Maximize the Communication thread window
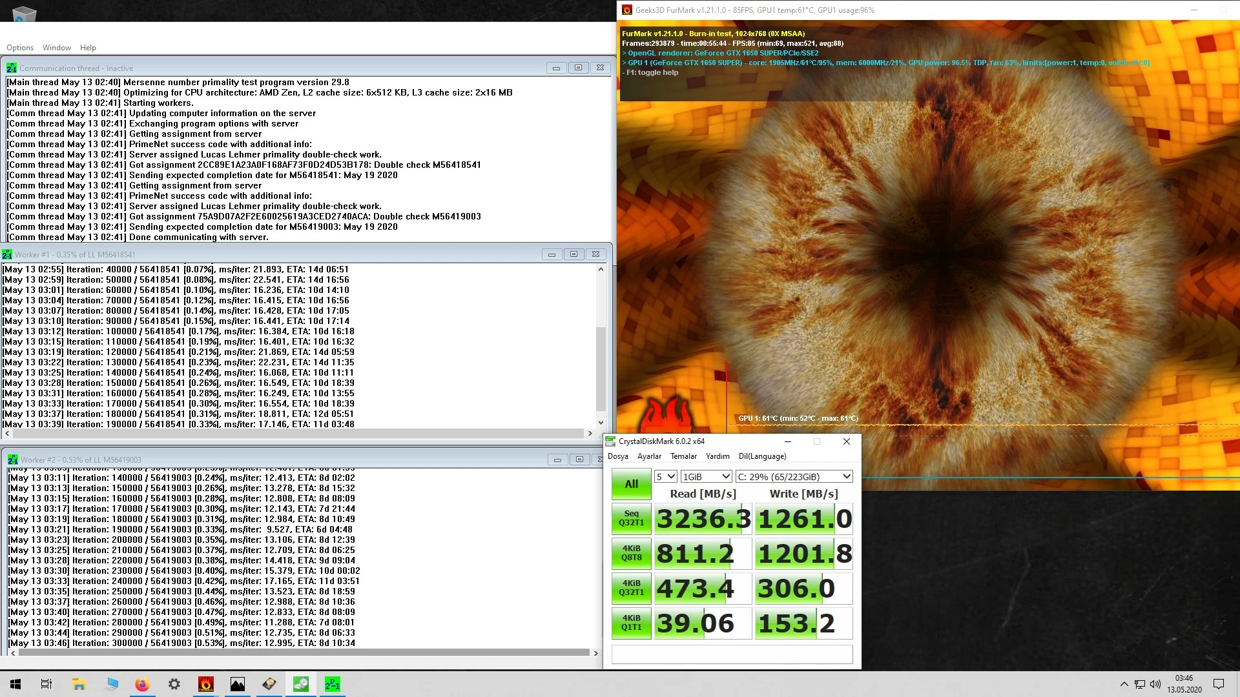Viewport: 1240px width, 697px height. point(578,68)
